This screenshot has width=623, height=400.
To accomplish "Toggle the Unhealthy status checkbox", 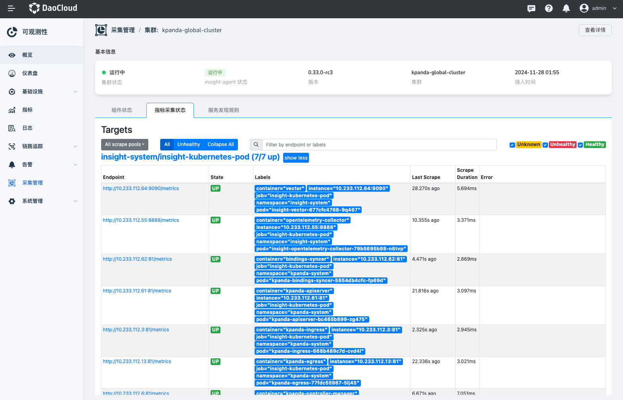I will point(545,145).
